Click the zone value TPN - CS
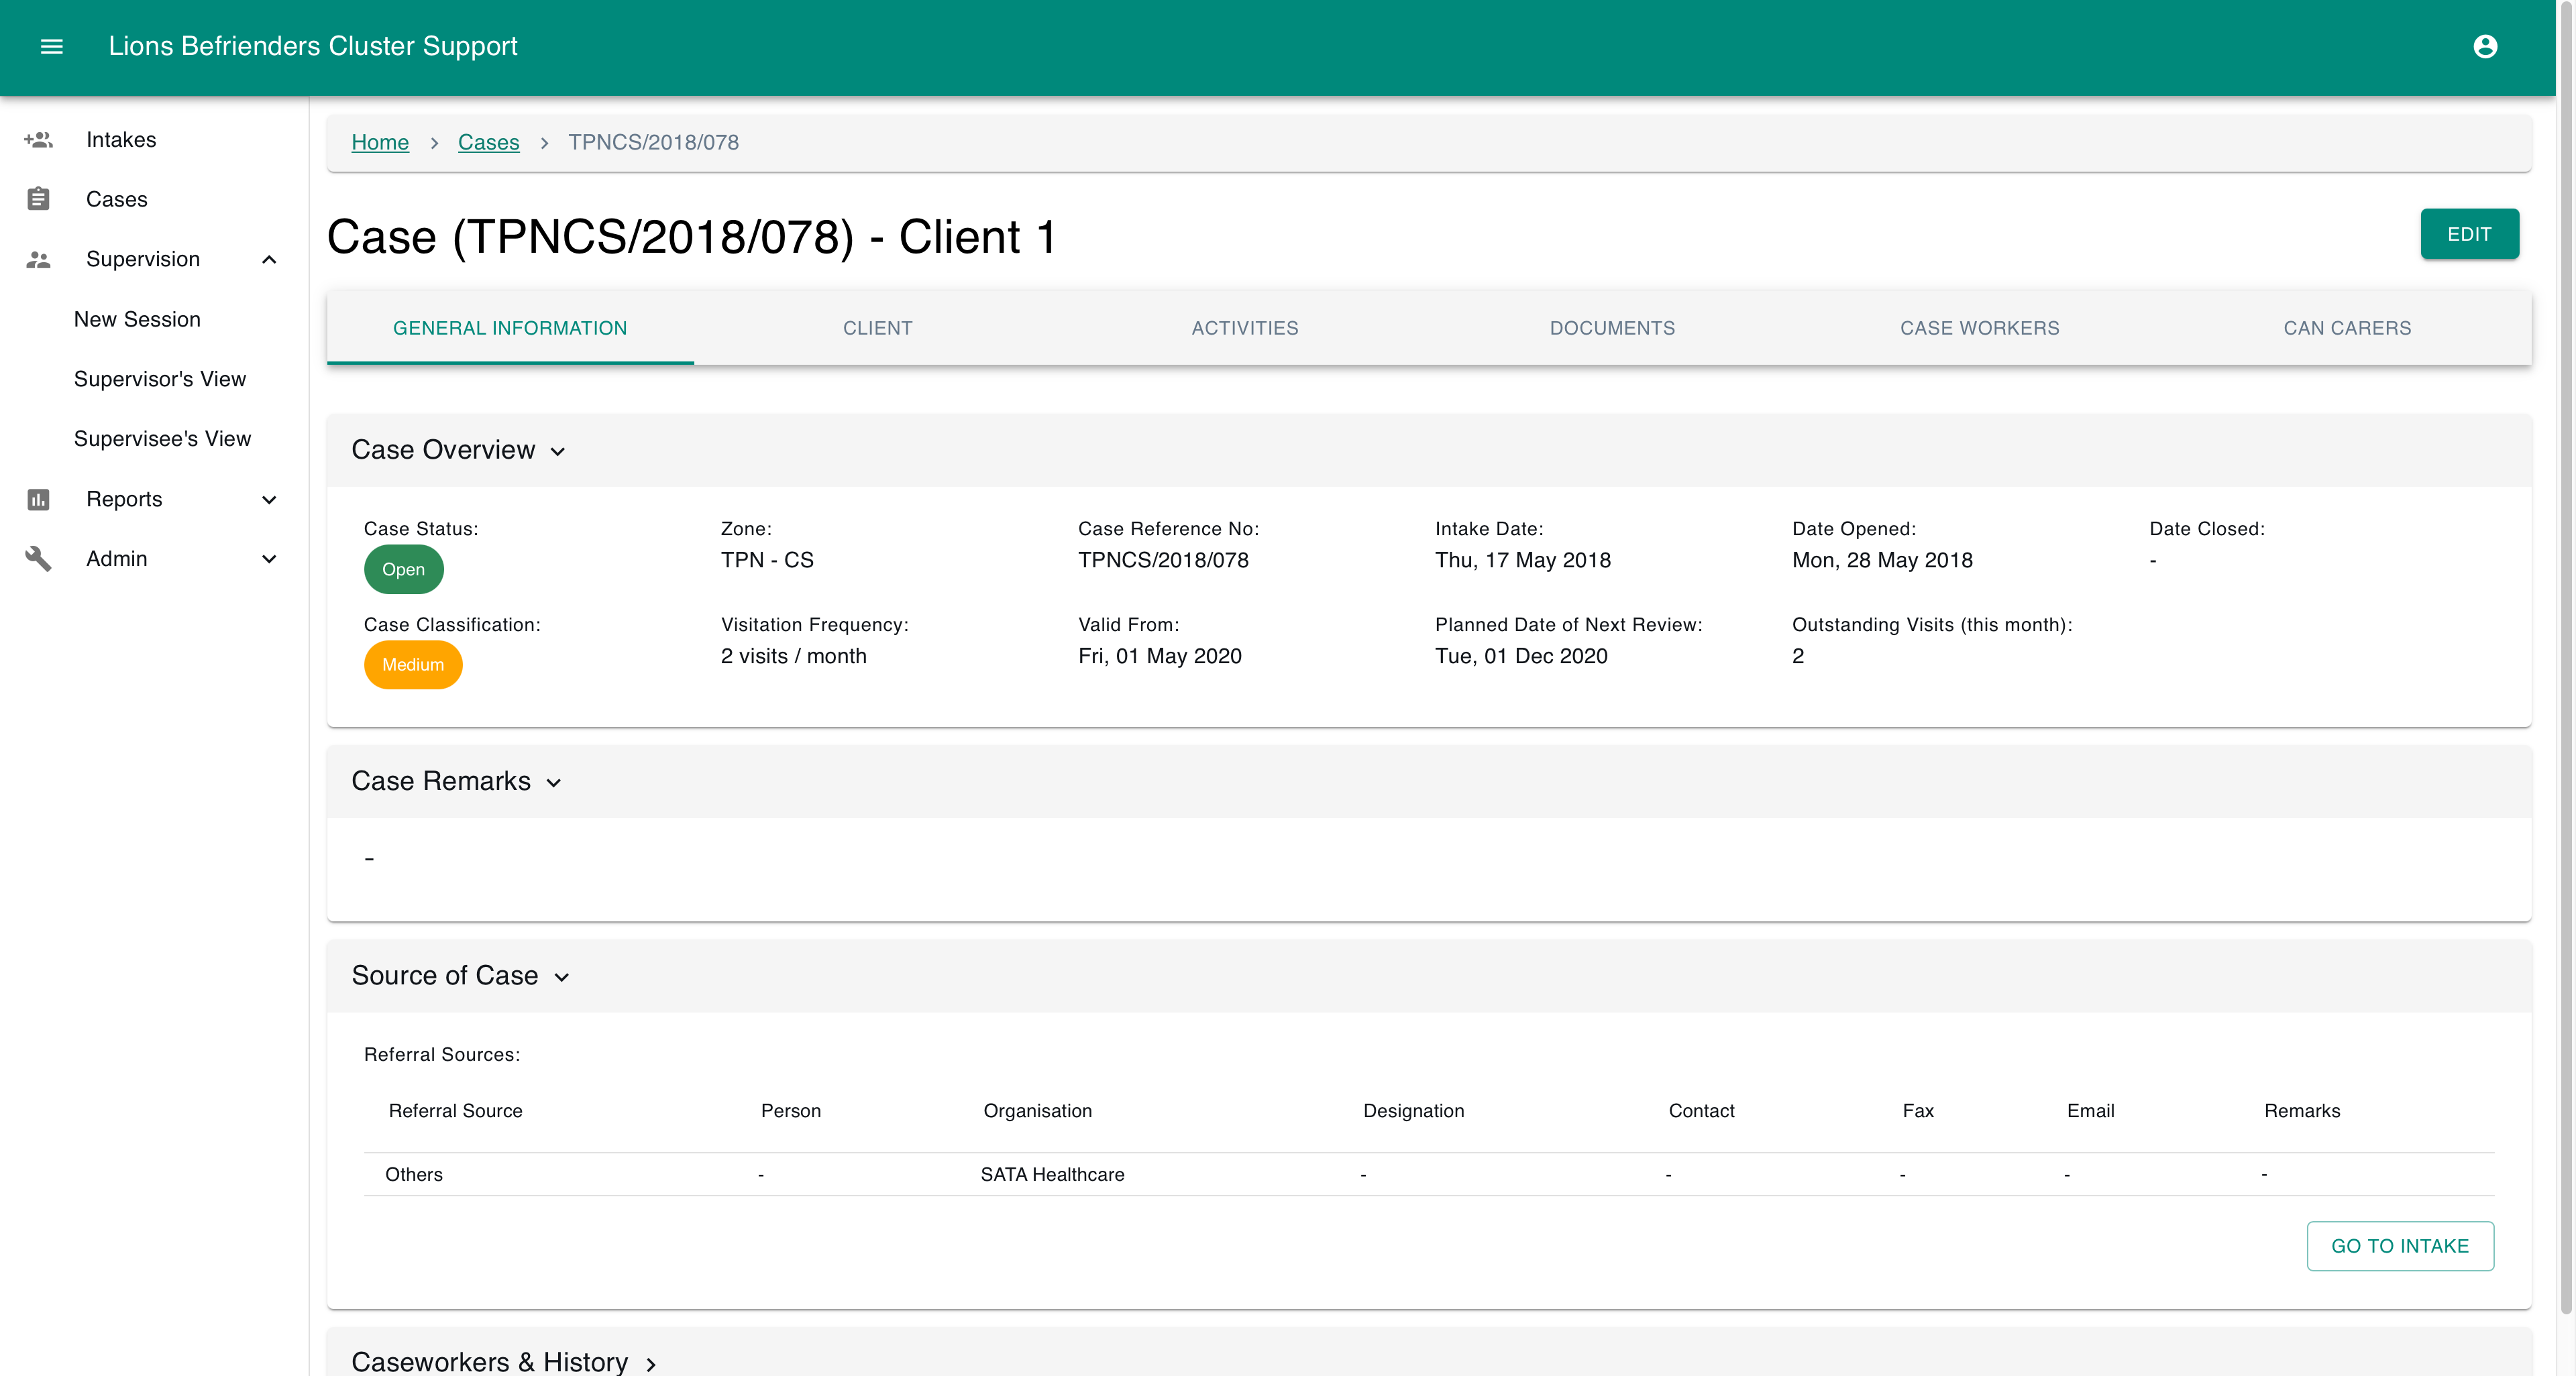 pyautogui.click(x=767, y=560)
